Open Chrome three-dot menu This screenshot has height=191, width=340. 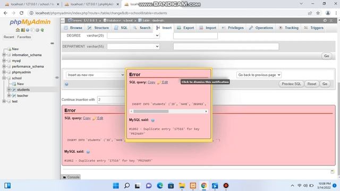click(336, 13)
